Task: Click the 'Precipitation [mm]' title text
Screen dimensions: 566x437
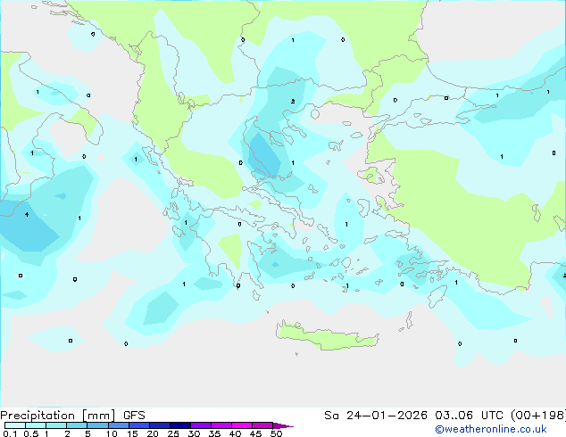Action: click(58, 416)
